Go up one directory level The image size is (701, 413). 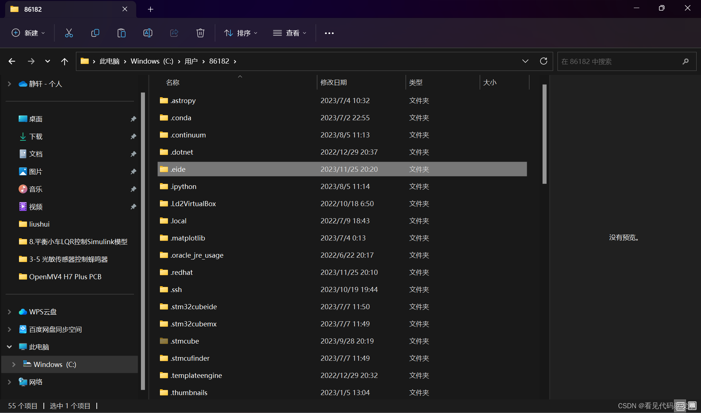pyautogui.click(x=64, y=61)
